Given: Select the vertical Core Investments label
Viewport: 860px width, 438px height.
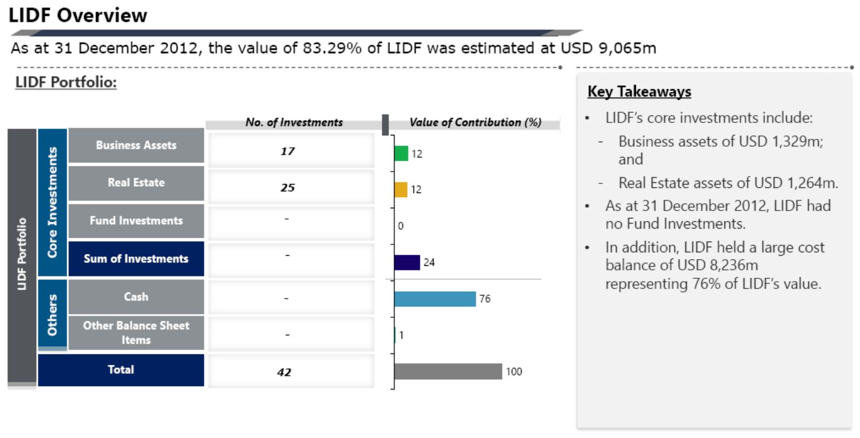Looking at the screenshot, I should [x=53, y=203].
